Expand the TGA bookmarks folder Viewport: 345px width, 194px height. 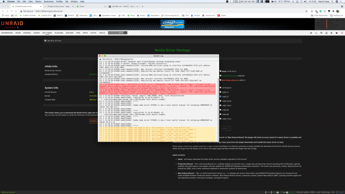point(185,16)
